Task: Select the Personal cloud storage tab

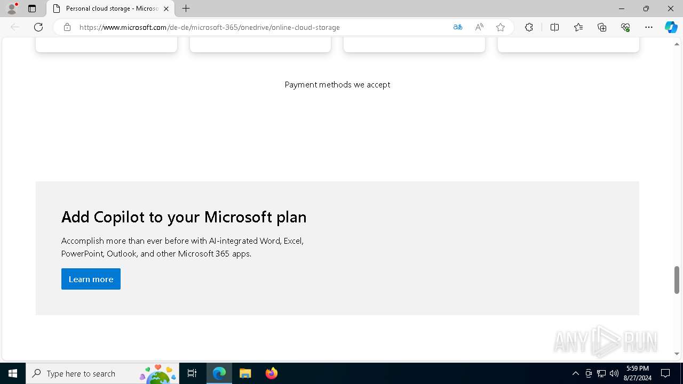Action: click(110, 9)
